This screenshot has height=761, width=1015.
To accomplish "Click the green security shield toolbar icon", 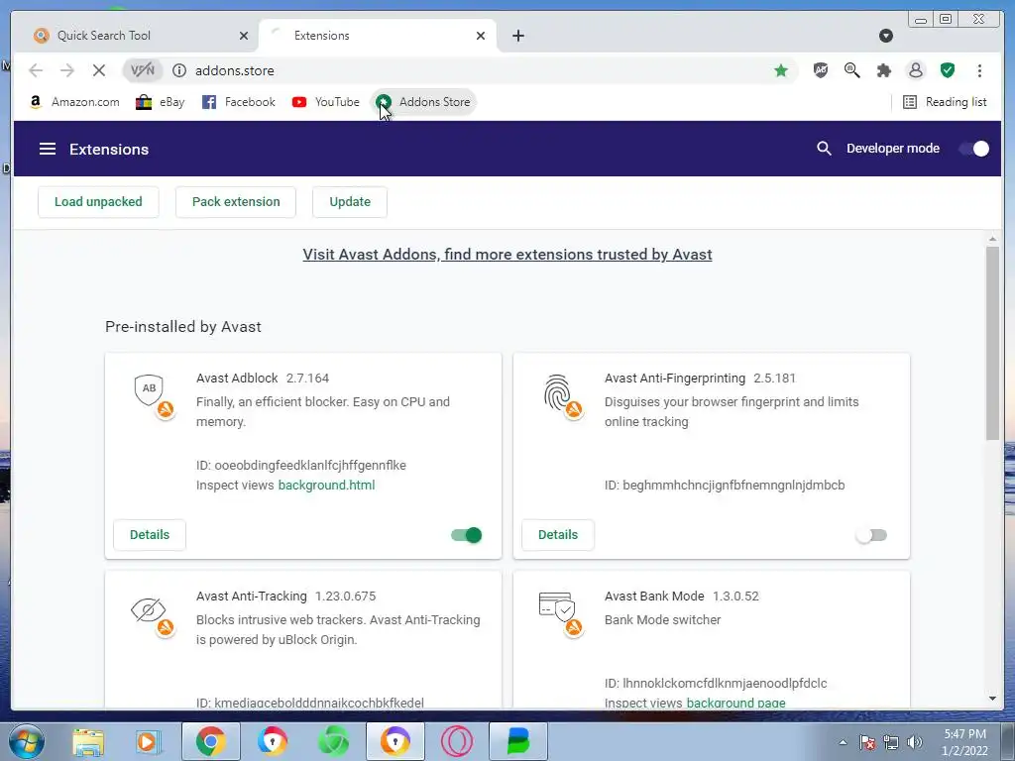I will 948,70.
